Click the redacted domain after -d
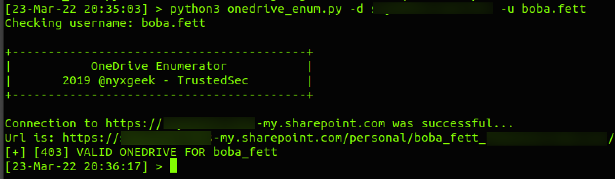This screenshot has height=179, width=615. [432, 9]
